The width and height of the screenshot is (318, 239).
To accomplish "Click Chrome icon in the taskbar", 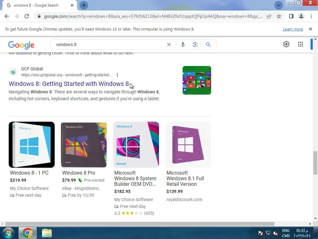I will coord(28,233).
